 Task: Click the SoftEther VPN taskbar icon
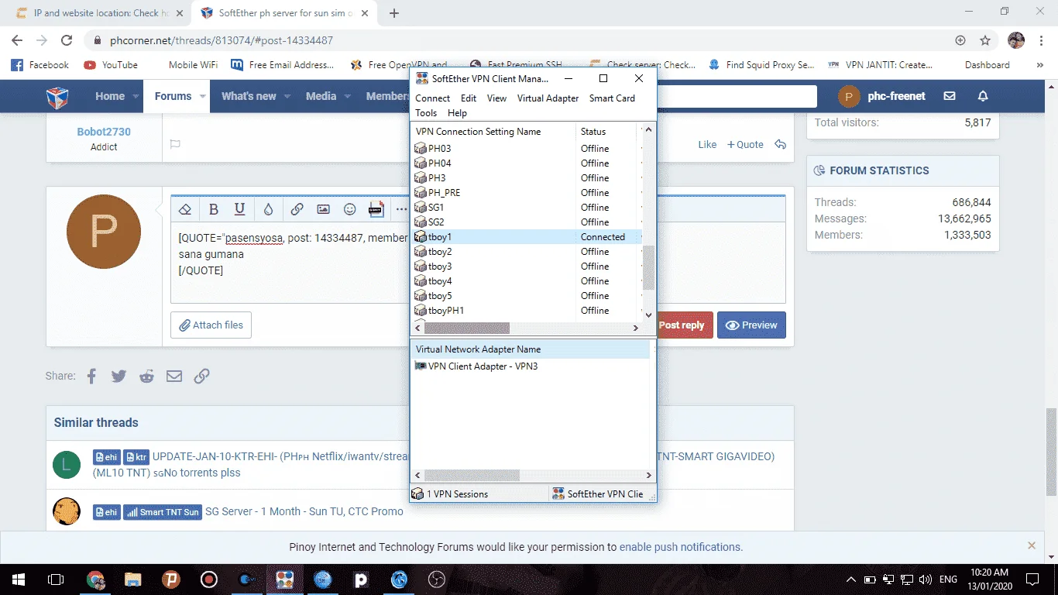click(x=284, y=579)
